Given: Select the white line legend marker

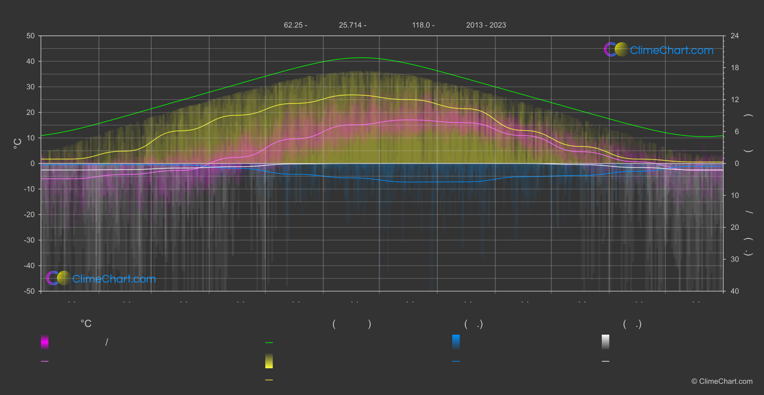Looking at the screenshot, I should coord(606,361).
